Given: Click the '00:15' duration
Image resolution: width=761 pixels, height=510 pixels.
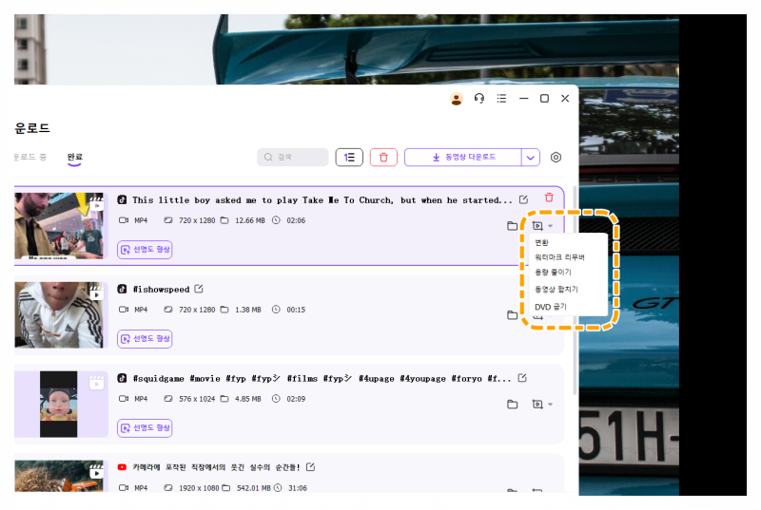Looking at the screenshot, I should pos(296,310).
